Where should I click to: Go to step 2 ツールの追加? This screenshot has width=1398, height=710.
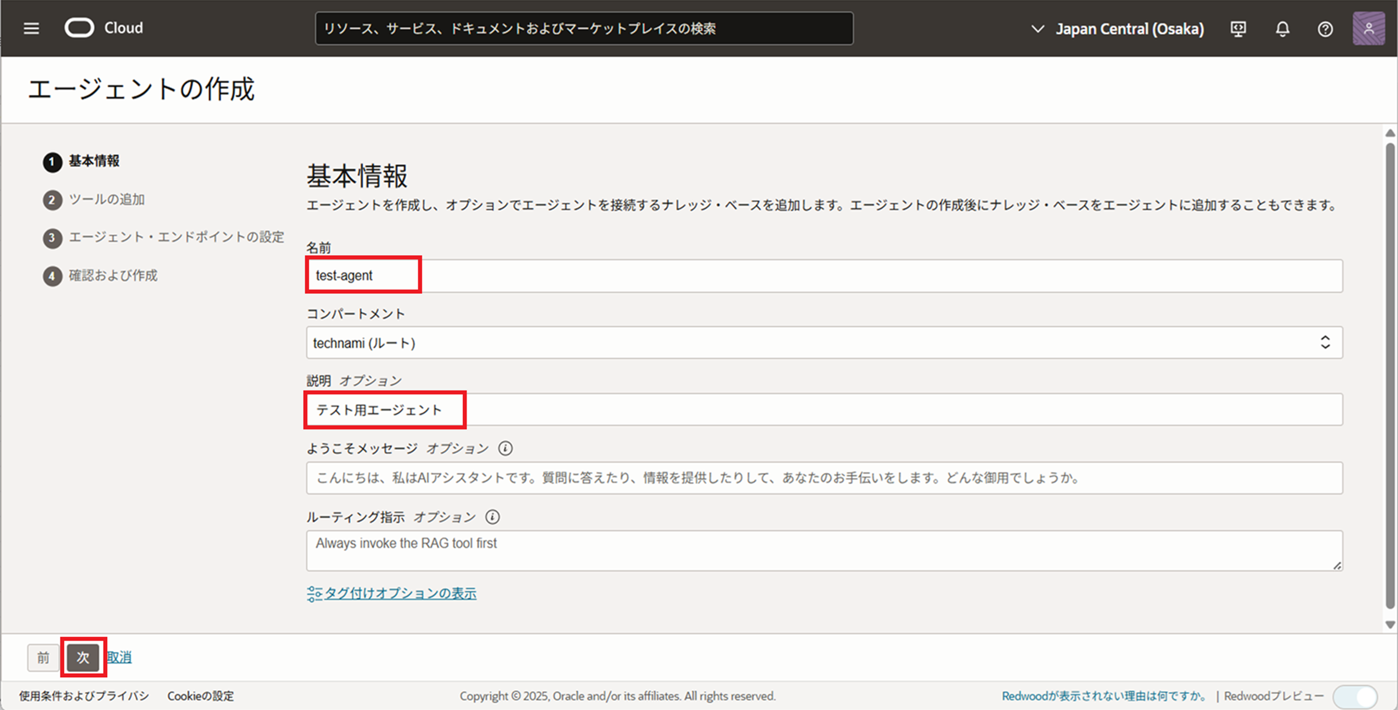[x=94, y=199]
